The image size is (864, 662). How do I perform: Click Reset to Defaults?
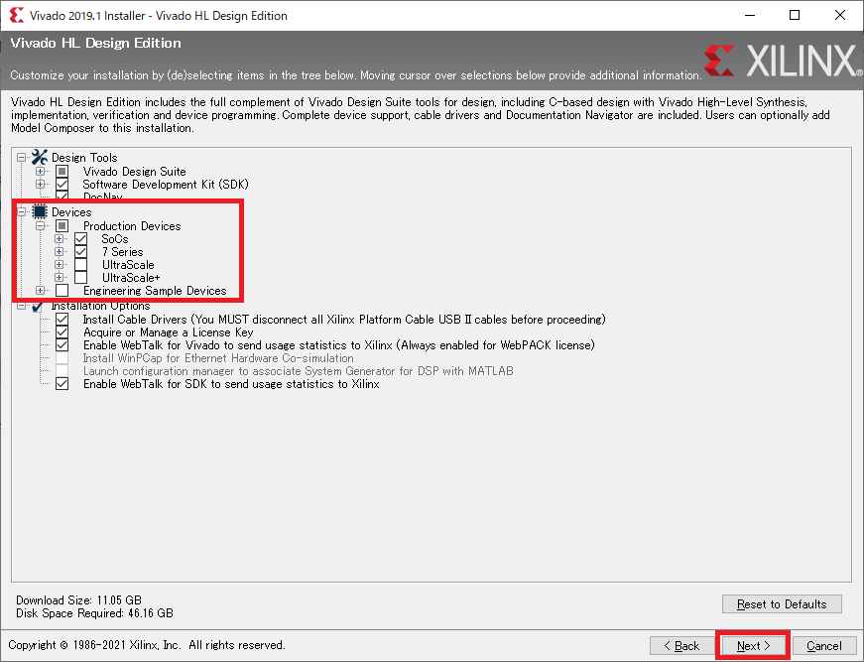782,603
